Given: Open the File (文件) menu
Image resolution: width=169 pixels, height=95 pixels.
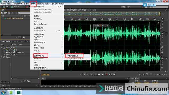Looking at the screenshot, I should point(3,4).
